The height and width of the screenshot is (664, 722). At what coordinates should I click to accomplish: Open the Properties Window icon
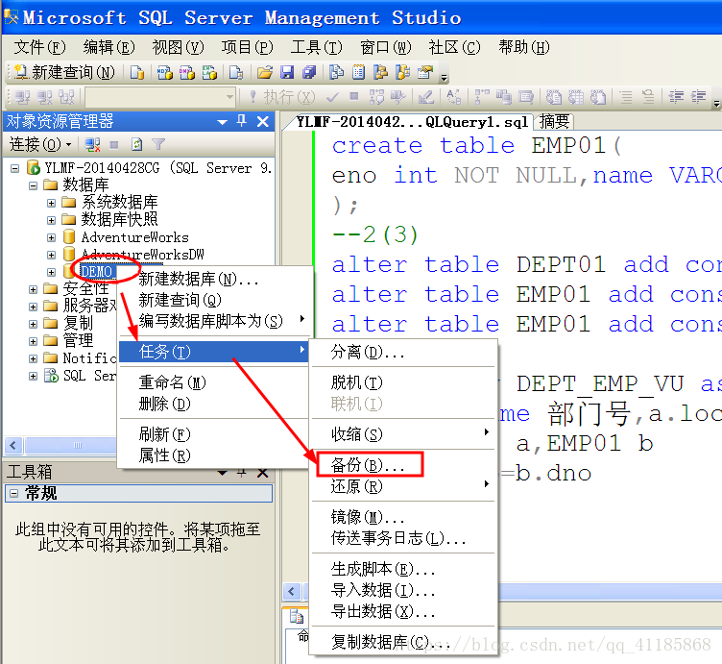425,72
